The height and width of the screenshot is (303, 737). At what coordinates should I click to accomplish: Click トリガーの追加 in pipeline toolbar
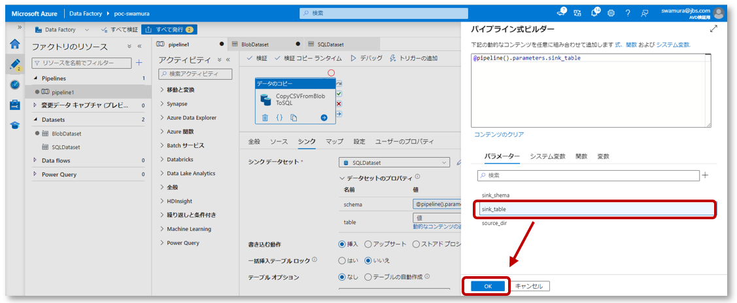point(413,58)
